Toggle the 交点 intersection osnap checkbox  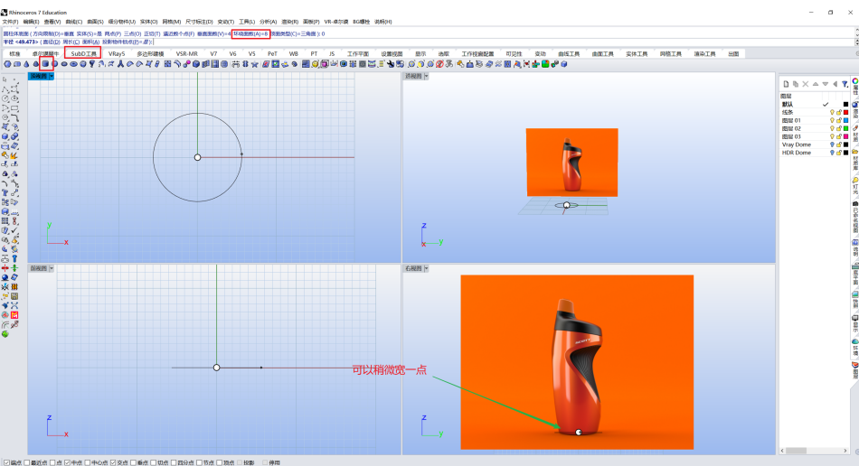tap(113, 462)
